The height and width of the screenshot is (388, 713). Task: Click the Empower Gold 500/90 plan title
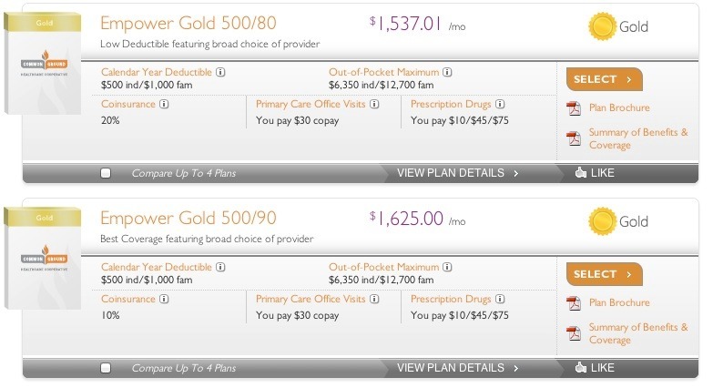click(188, 218)
